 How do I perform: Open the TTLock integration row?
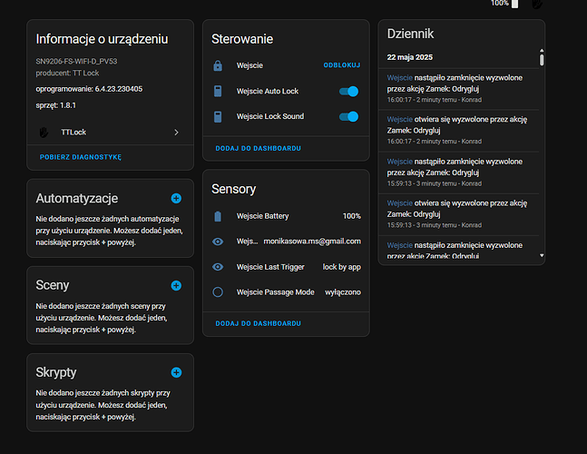point(110,133)
